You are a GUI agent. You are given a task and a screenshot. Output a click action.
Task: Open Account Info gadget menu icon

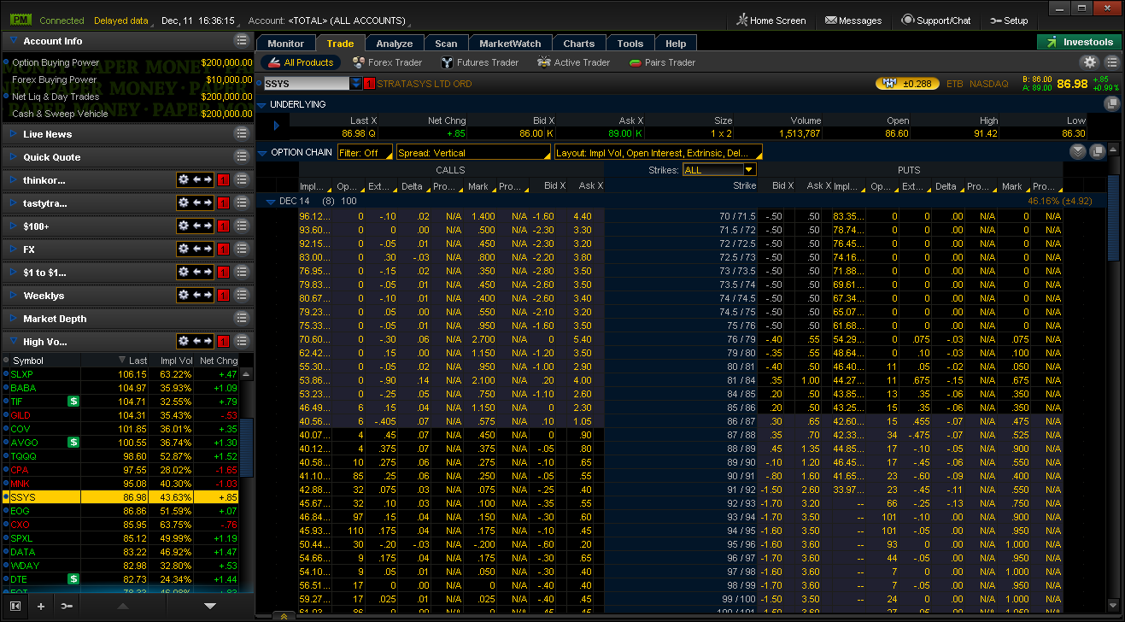point(242,41)
